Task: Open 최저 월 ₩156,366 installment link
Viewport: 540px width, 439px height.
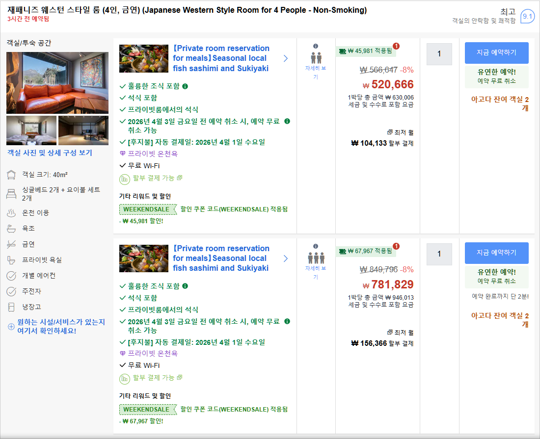Action: 382,338
